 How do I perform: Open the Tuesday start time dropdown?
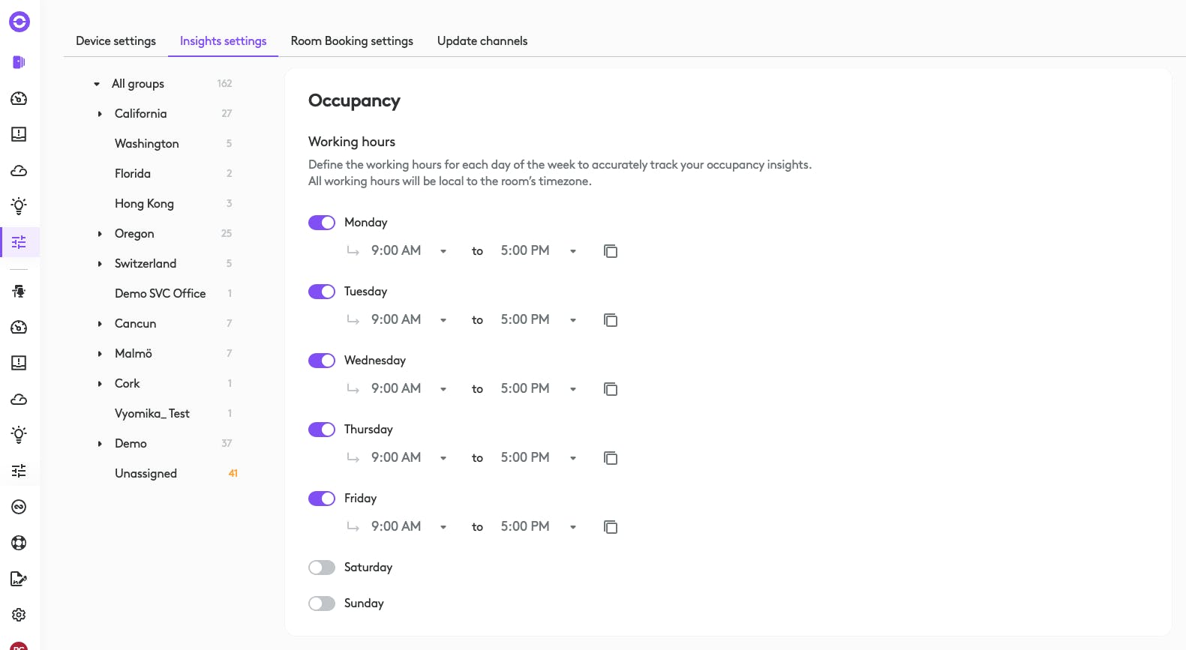[443, 320]
